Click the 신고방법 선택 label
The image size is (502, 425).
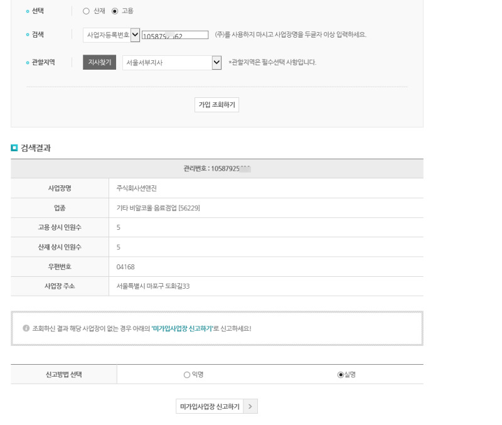[64, 375]
